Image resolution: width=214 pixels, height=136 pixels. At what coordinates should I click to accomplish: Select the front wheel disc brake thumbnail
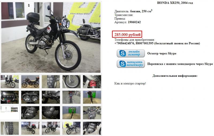(x=71, y=82)
